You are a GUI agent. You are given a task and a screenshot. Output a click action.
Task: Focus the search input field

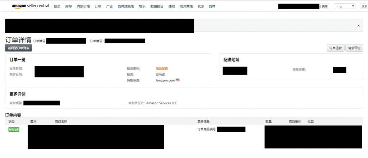coord(364,6)
